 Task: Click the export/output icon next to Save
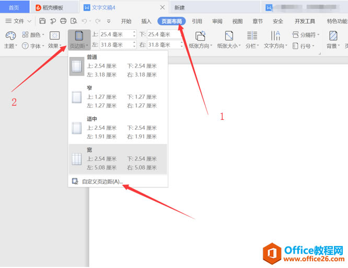point(53,21)
